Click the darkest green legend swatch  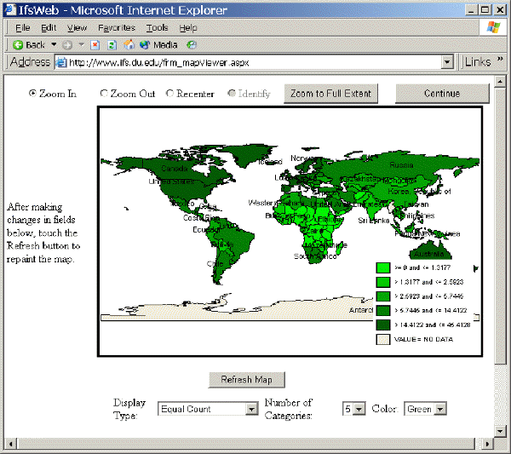point(383,325)
